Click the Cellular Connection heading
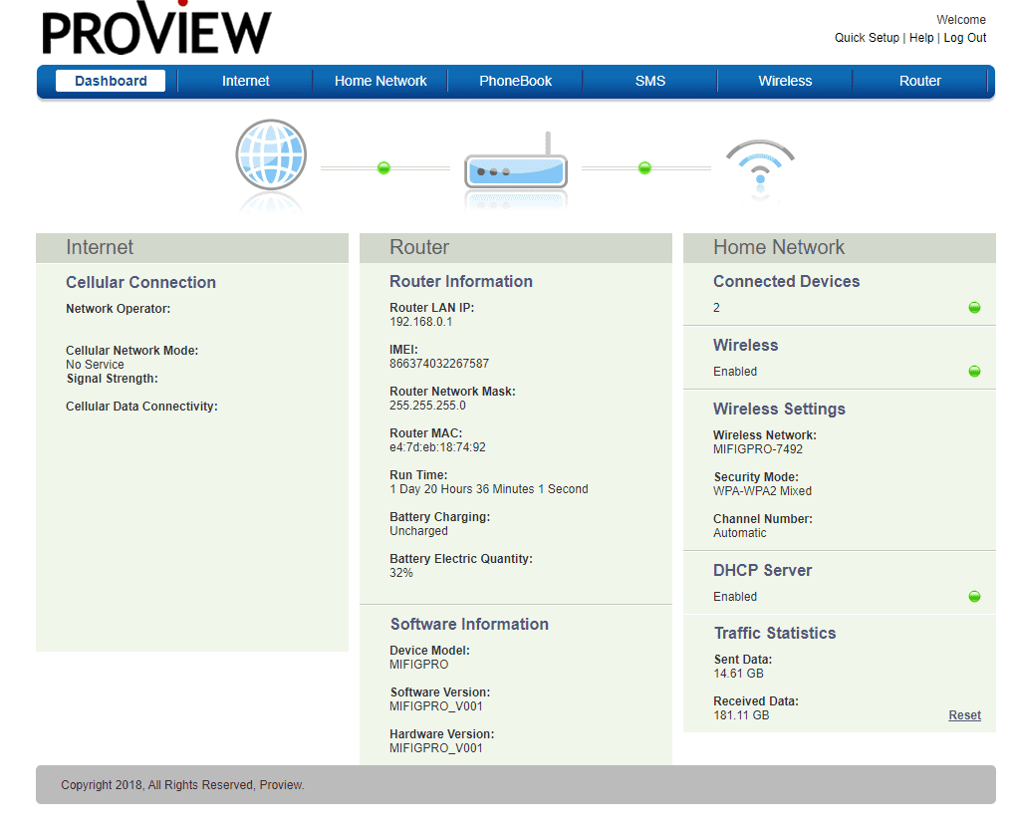1016x829 pixels. 140,282
